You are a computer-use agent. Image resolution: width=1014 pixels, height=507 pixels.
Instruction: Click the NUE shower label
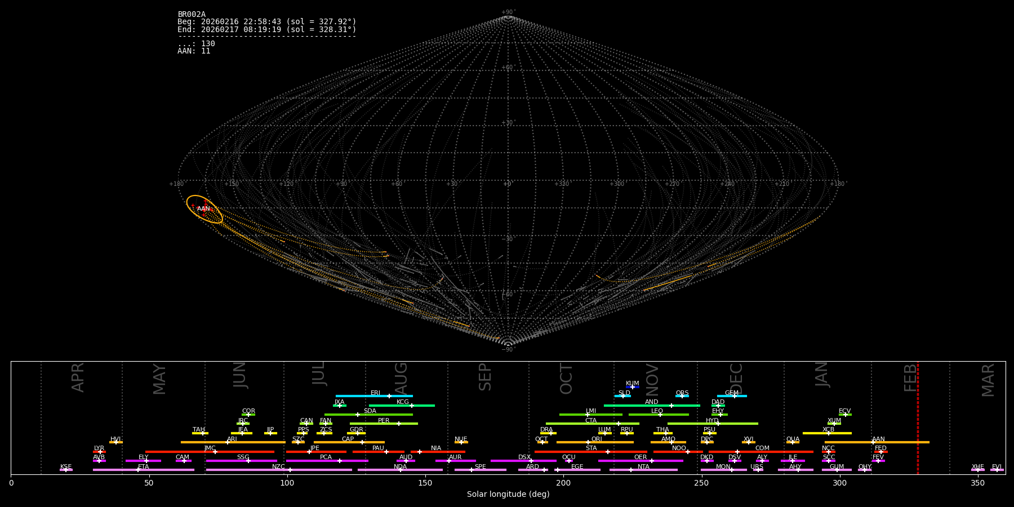(461, 439)
